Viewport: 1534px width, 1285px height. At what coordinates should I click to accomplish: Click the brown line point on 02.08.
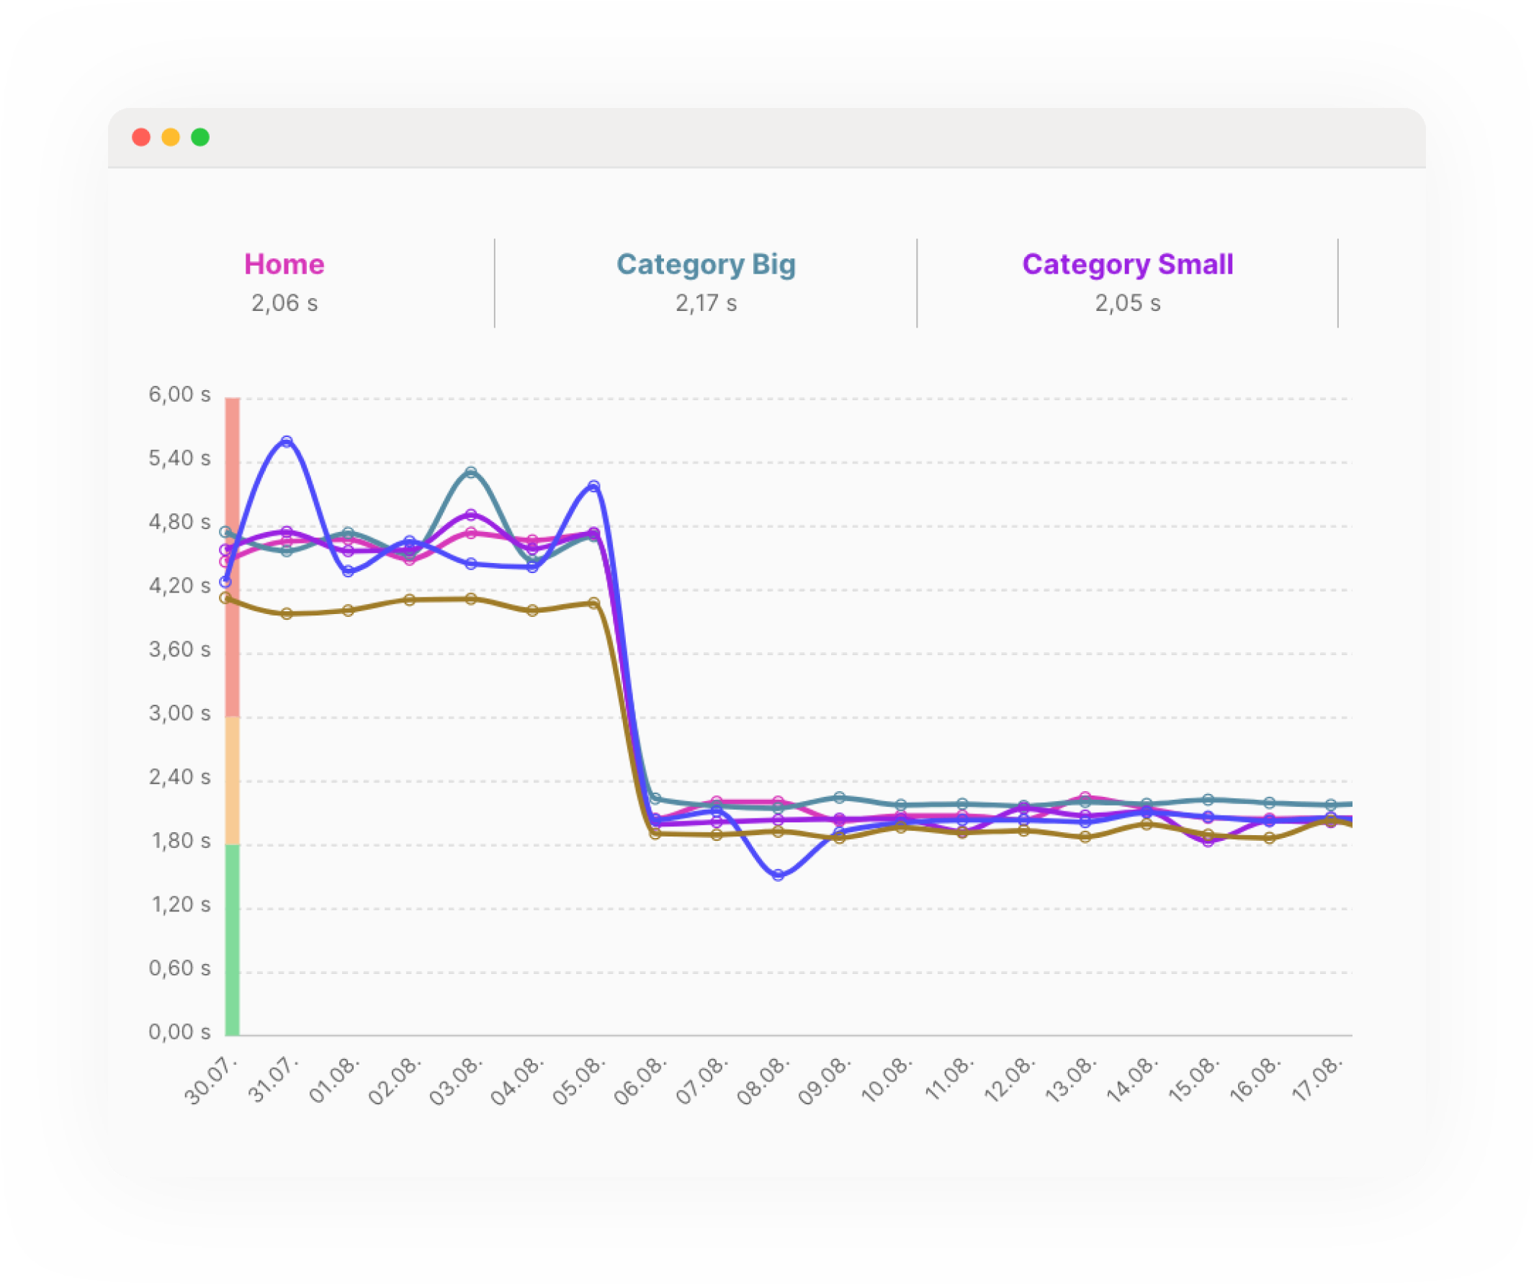click(410, 600)
